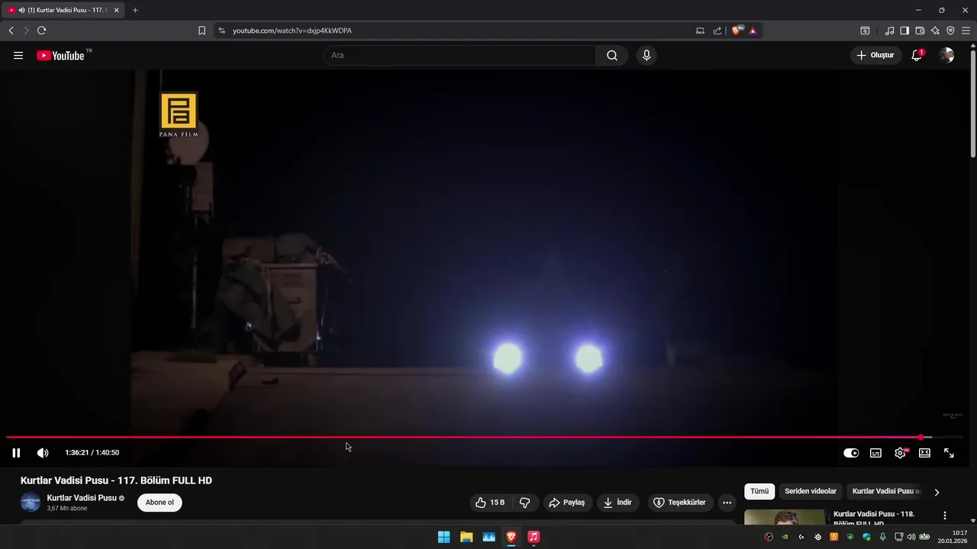View site information icon in address bar
This screenshot has height=549, width=977.
[221, 30]
